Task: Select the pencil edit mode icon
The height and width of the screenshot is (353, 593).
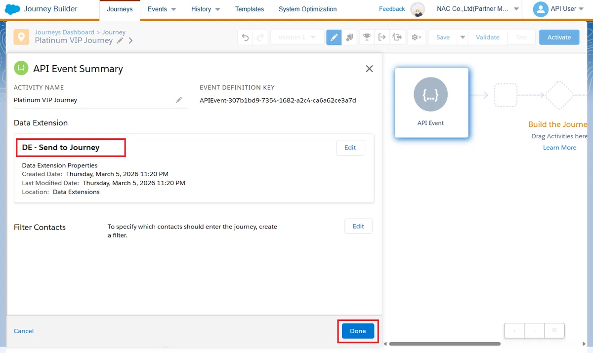Action: coord(334,38)
